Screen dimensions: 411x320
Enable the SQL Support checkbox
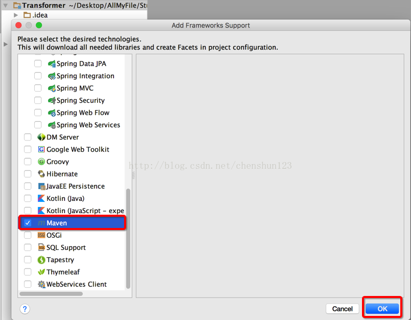(x=28, y=247)
